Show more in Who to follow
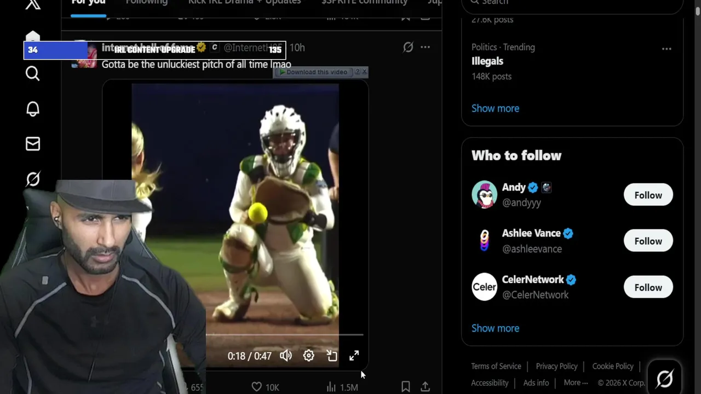Image resolution: width=701 pixels, height=394 pixels. coord(495,328)
